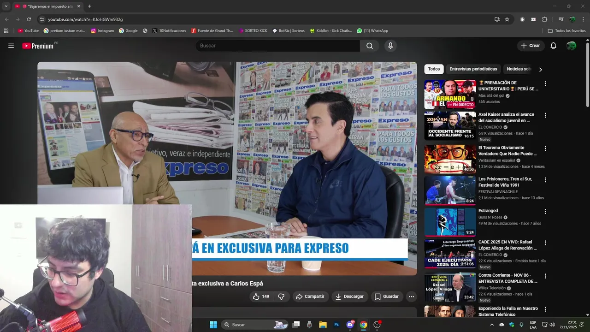Dislike the video

click(281, 296)
